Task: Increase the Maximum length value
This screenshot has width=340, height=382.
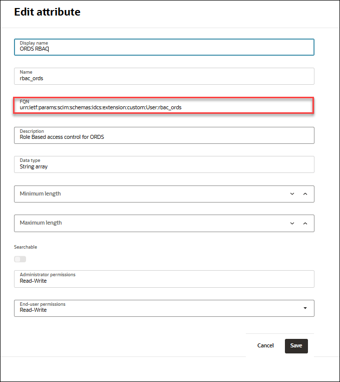Action: coord(305,223)
